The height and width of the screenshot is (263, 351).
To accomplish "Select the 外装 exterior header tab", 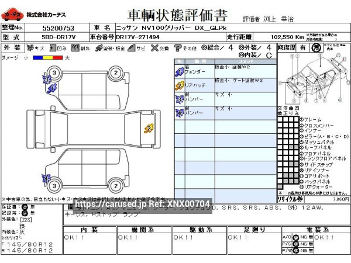I will [x=12, y=48].
